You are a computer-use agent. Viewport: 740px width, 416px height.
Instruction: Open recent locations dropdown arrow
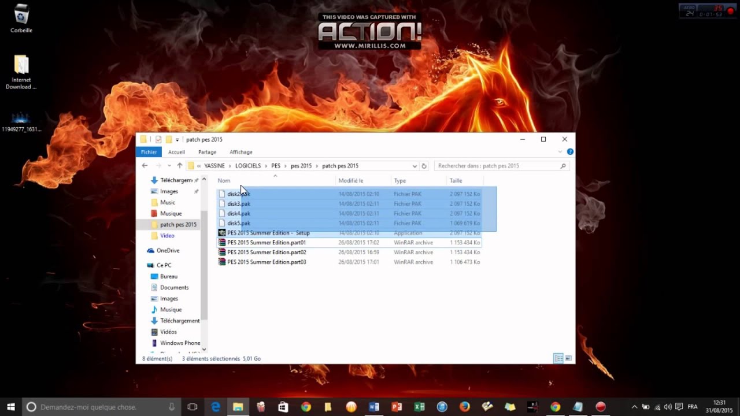[169, 166]
